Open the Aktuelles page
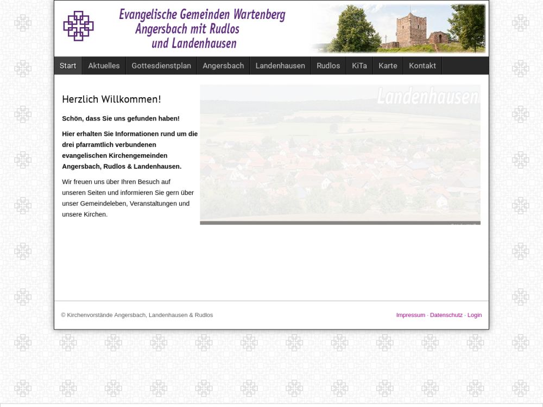This screenshot has height=407, width=543. 104,66
